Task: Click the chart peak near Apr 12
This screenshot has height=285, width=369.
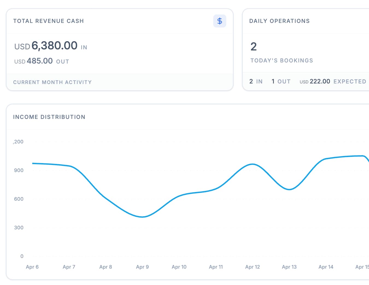Action: (x=252, y=164)
